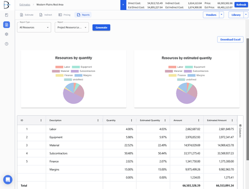
Task: Open Amount column menu icon
Action: pyautogui.click(x=199, y=120)
